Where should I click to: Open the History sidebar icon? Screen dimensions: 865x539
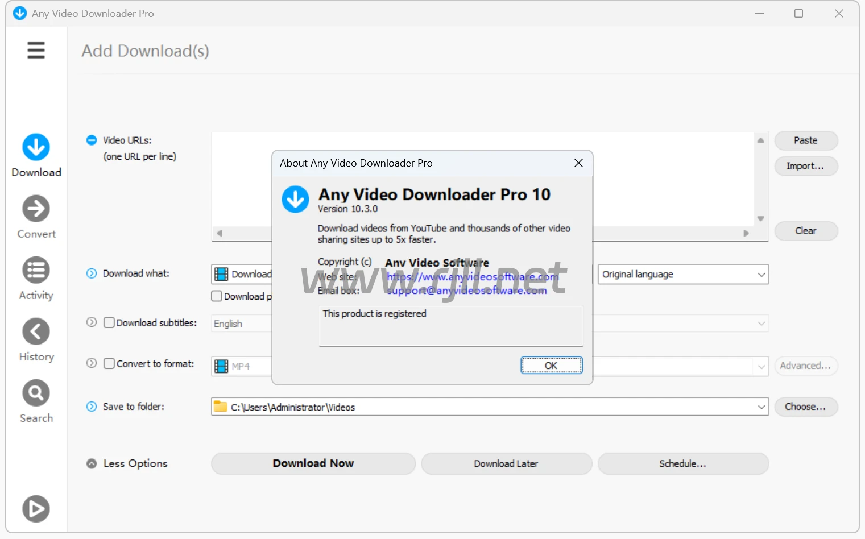[x=36, y=332]
